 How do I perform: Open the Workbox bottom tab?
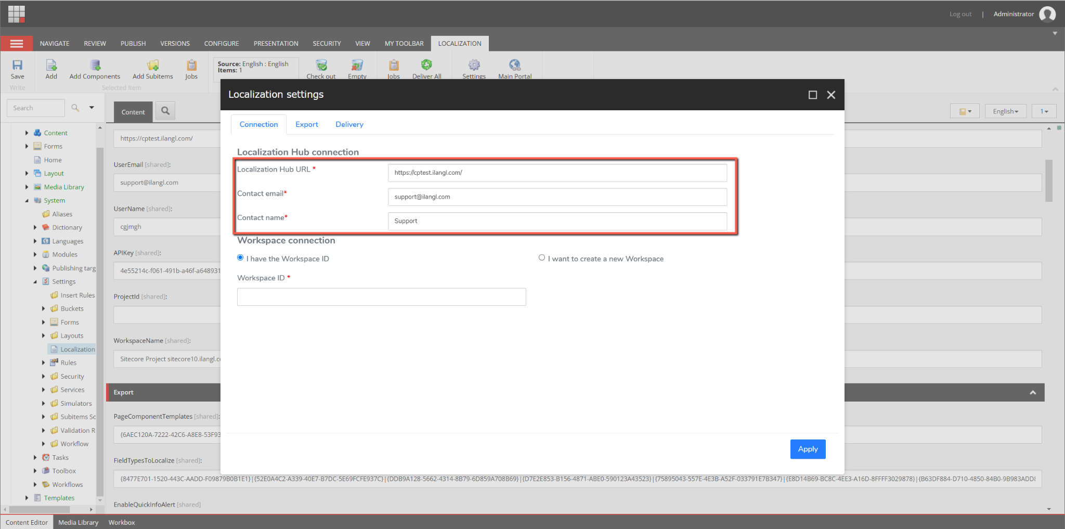[x=122, y=522]
